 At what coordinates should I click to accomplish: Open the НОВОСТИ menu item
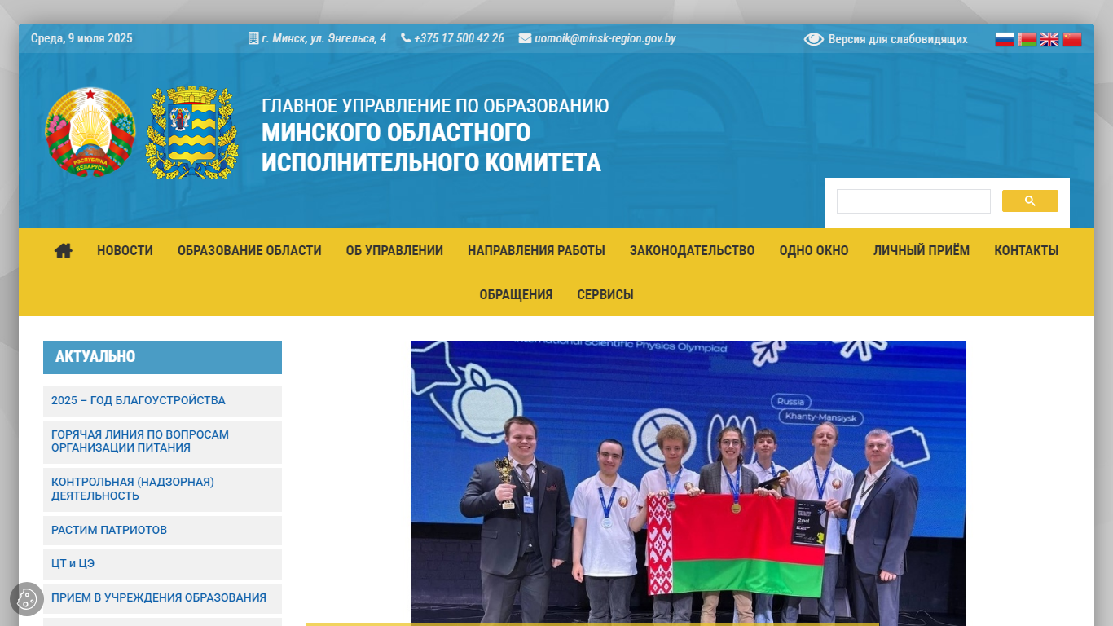125,251
